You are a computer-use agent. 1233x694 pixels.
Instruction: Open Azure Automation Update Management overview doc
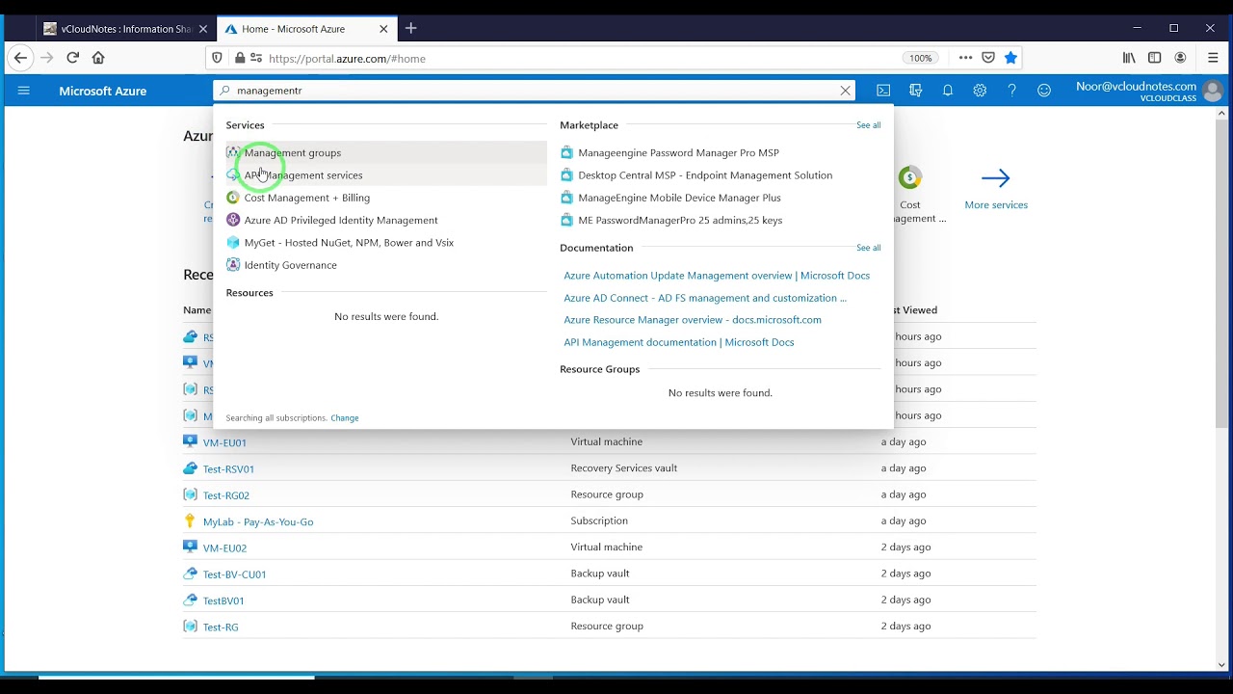(x=717, y=276)
